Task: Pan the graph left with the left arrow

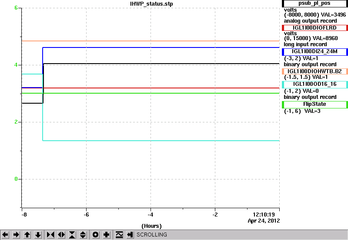Action: (x=5, y=235)
